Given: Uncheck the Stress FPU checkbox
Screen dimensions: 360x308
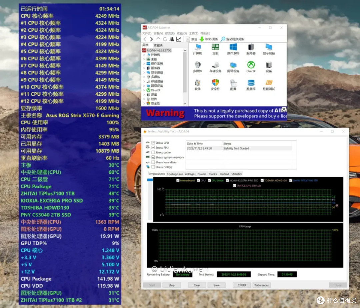Looking at the screenshot, I should (153, 148).
